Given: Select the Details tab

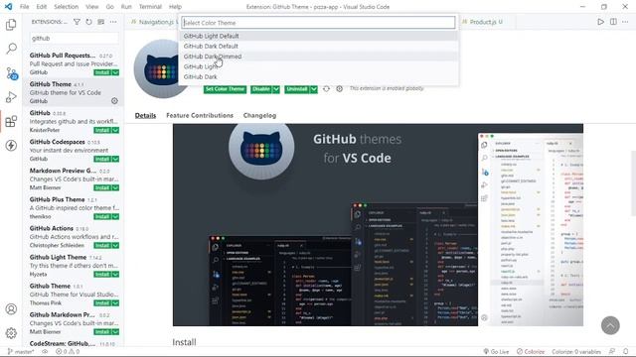Looking at the screenshot, I should [145, 115].
